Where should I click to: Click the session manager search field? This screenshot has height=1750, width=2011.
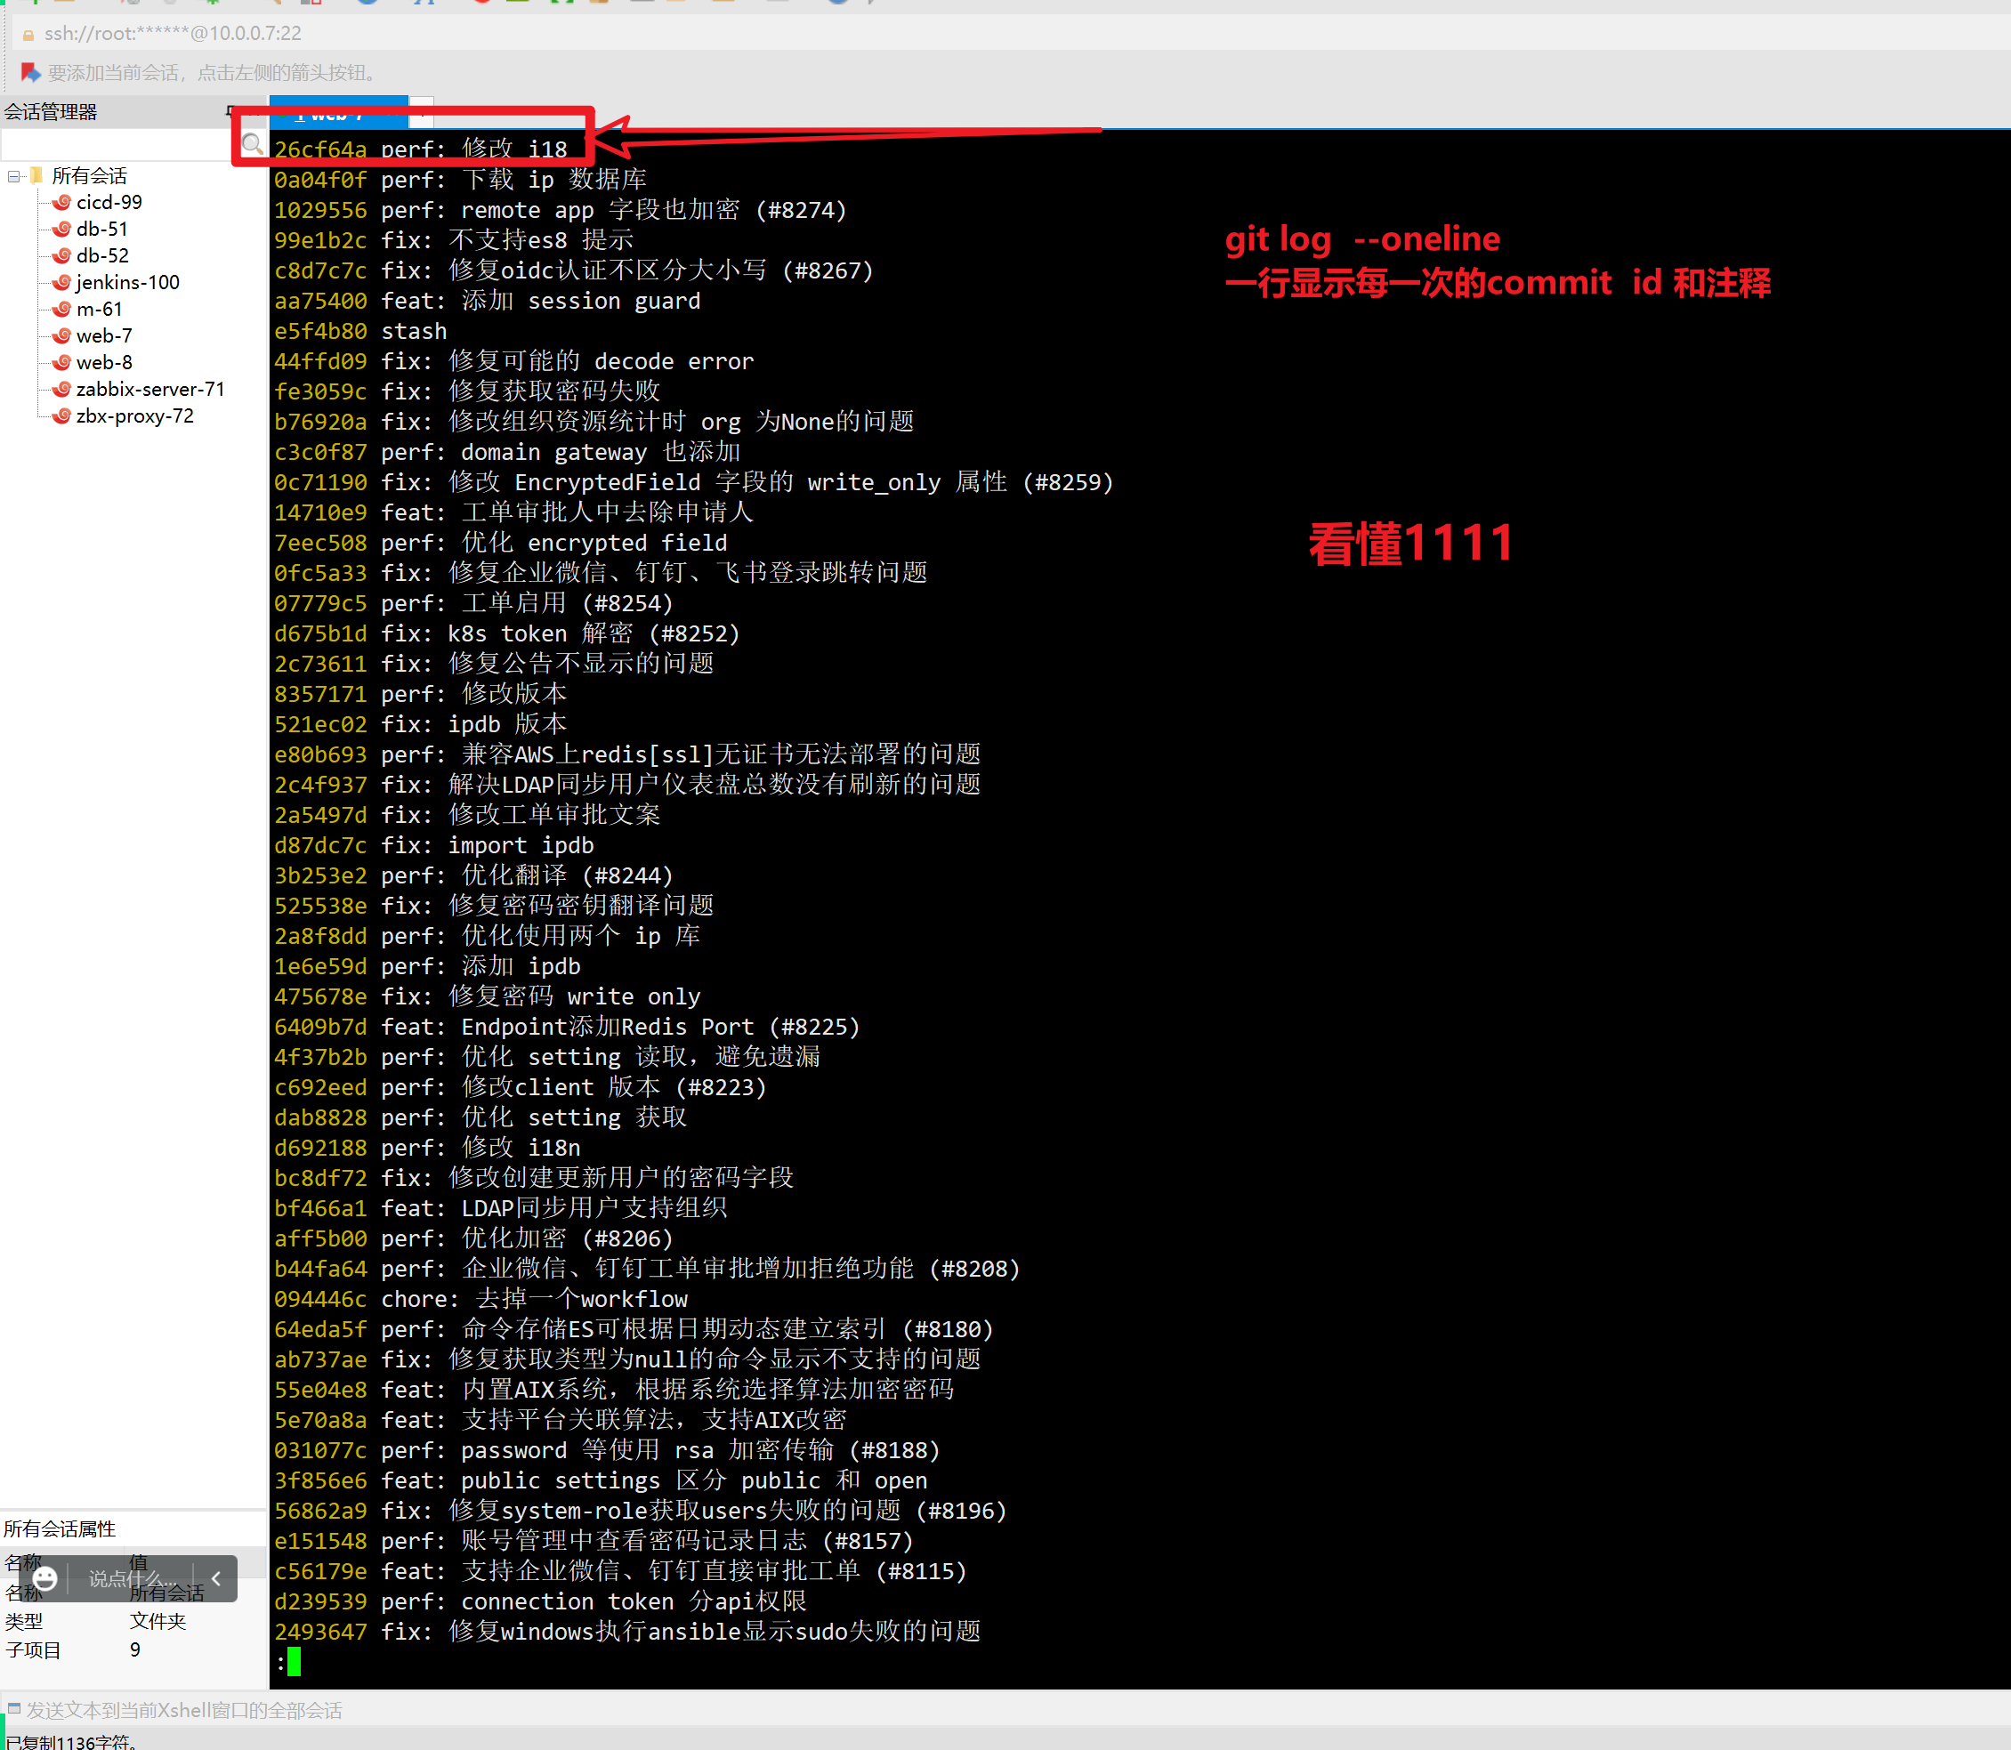pyautogui.click(x=116, y=144)
